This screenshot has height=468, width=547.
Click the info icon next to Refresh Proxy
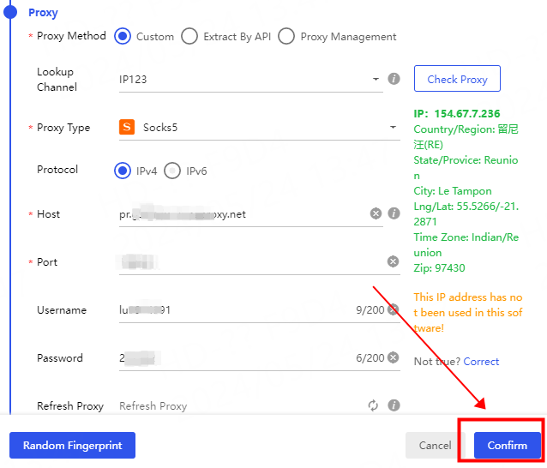[394, 405]
